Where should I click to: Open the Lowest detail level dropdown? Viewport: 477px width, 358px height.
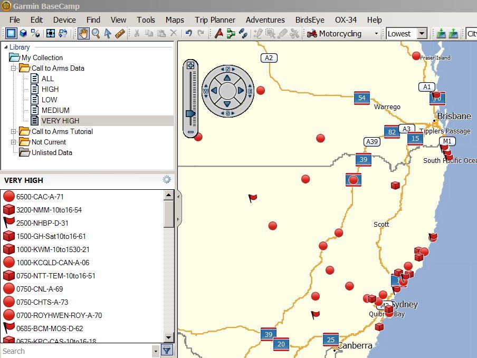422,33
